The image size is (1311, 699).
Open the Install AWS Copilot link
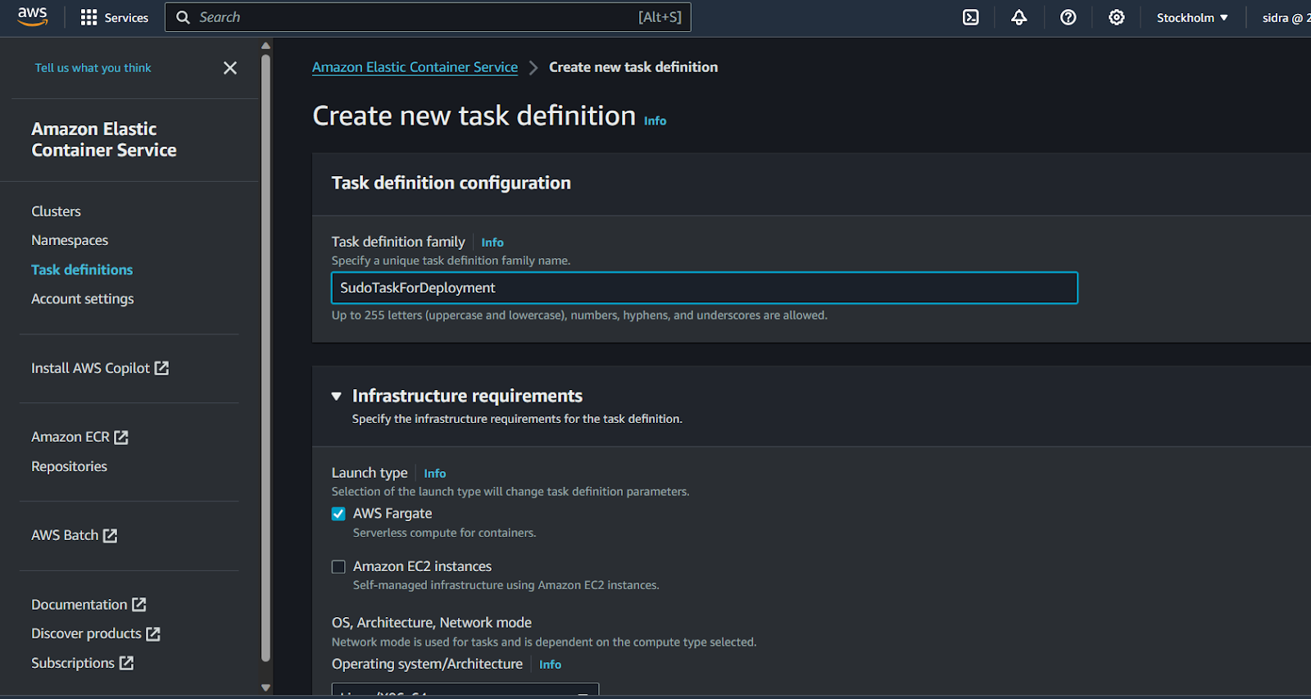coord(90,368)
